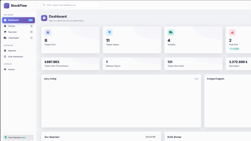Click the Tedarikçi truck card icon

[171, 33]
